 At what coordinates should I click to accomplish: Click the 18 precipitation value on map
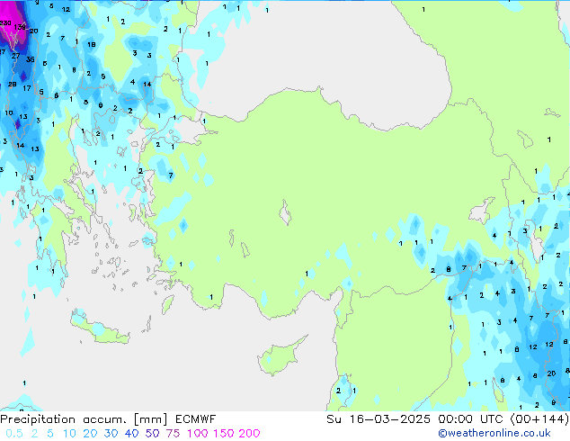[91, 44]
